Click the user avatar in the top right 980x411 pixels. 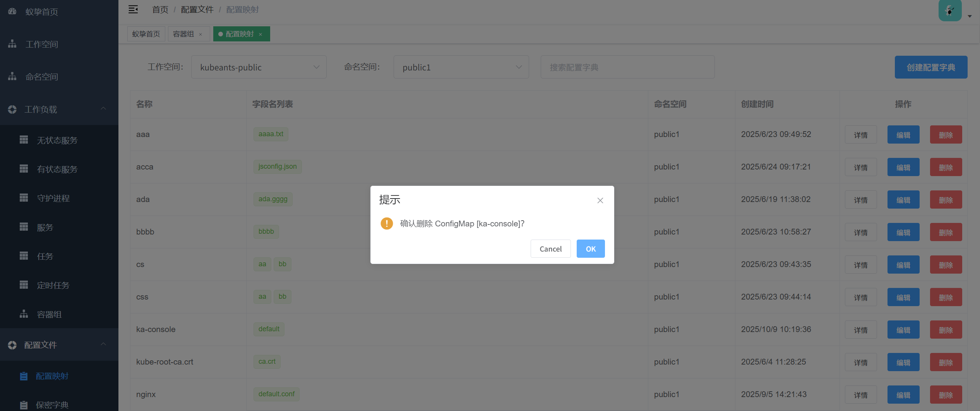(950, 11)
